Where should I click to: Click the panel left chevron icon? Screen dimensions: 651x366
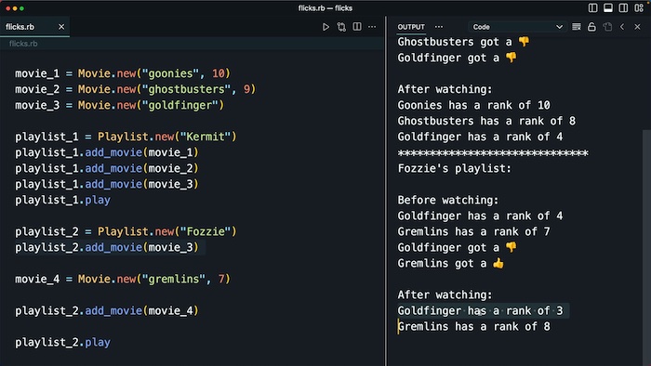point(622,27)
